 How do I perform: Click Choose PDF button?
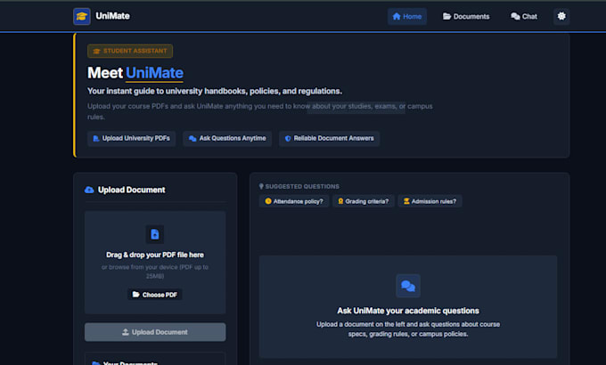click(155, 295)
